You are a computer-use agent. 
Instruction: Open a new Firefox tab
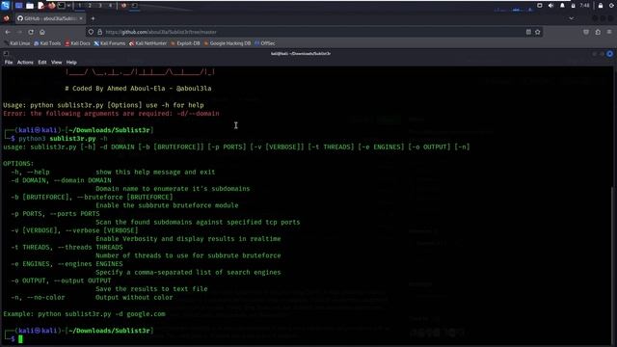93,18
